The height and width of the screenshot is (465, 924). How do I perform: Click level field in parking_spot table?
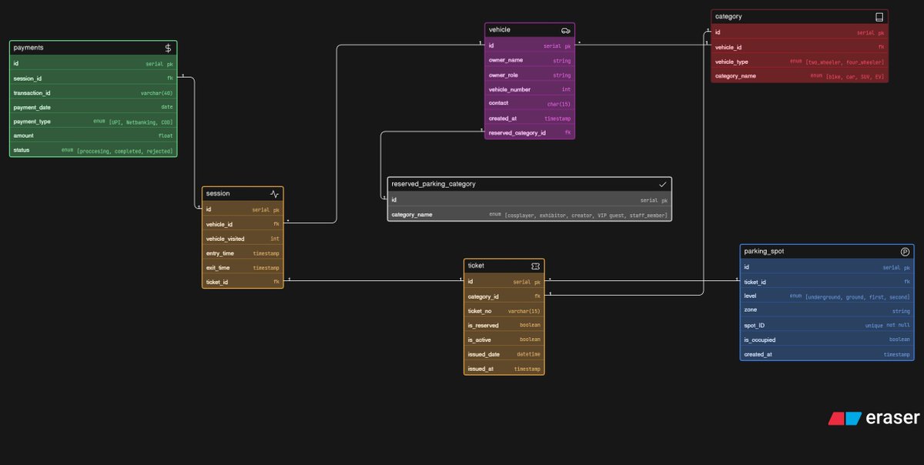point(827,296)
